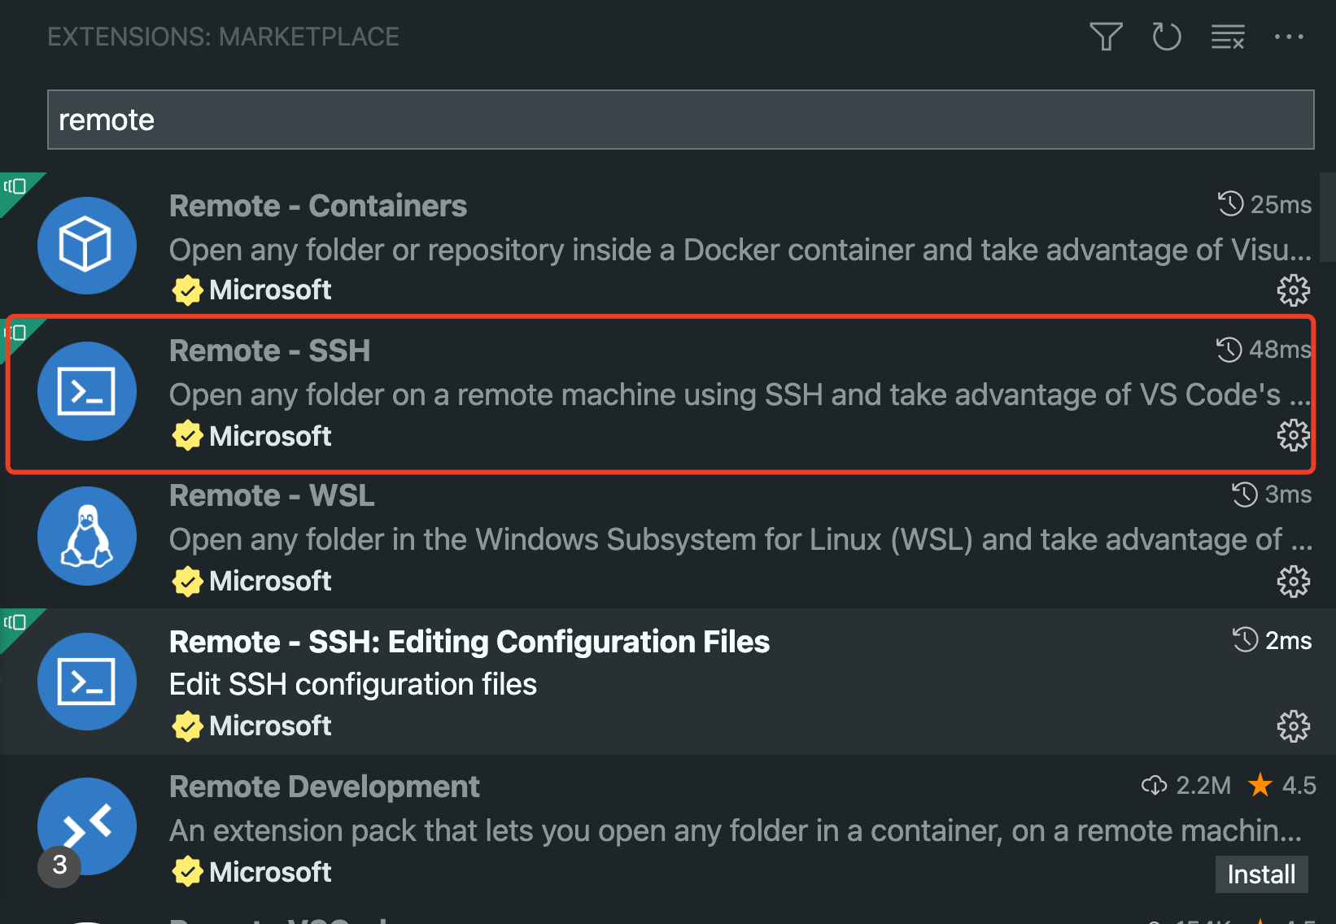Click the refresh extensions icon

pos(1167,37)
